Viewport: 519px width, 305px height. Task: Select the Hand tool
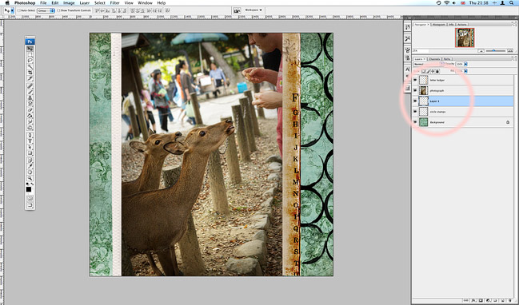point(30,172)
